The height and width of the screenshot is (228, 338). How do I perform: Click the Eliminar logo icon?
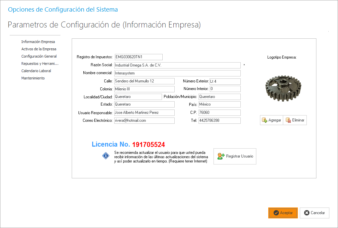288,120
